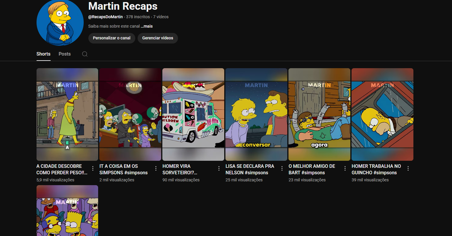Expand channel description with ...mais
The width and height of the screenshot is (452, 236).
coord(147,26)
